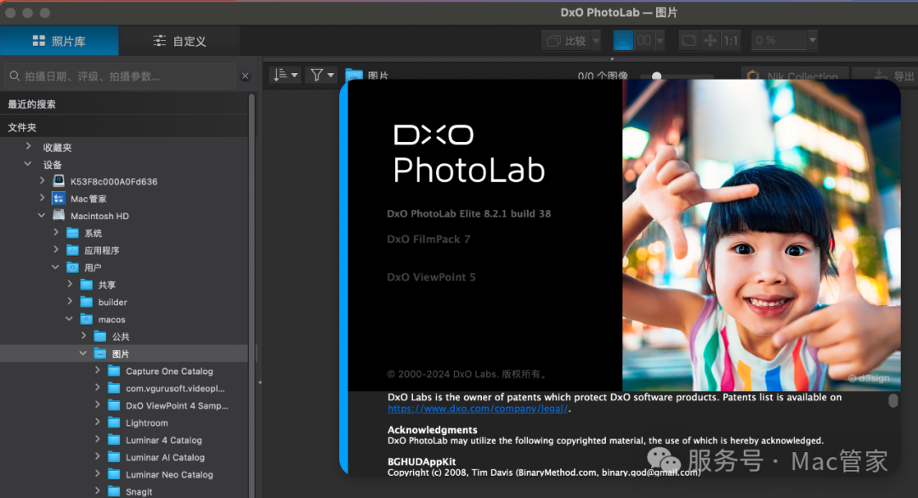This screenshot has height=498, width=918.
Task: Collapse the 设备 tree node
Action: click(x=28, y=164)
